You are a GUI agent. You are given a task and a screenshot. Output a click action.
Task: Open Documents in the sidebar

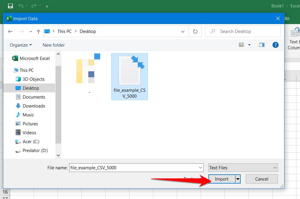(30, 97)
